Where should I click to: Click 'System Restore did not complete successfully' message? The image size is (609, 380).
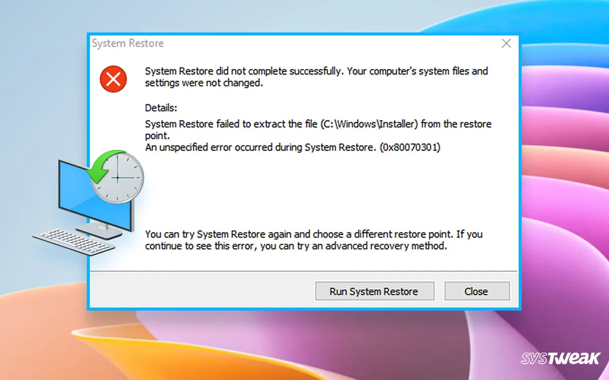316,77
